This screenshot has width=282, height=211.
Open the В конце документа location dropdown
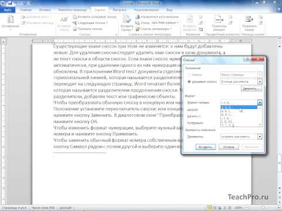[260, 81]
